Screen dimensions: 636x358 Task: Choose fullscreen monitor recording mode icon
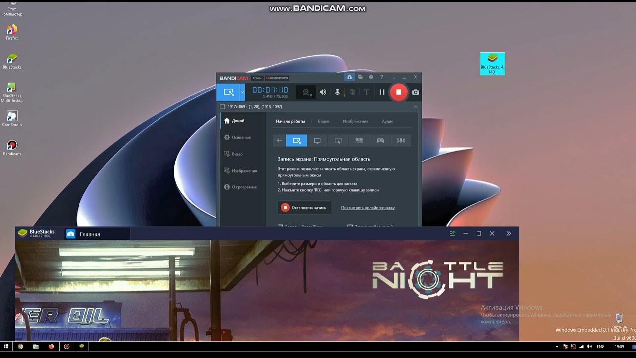(x=317, y=141)
